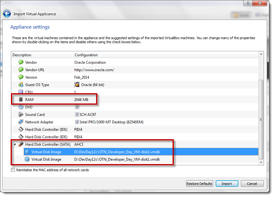This screenshot has width=274, height=197.
Task: Uncheck the ICH AC97 sound card checkbox
Action: tap(77, 115)
